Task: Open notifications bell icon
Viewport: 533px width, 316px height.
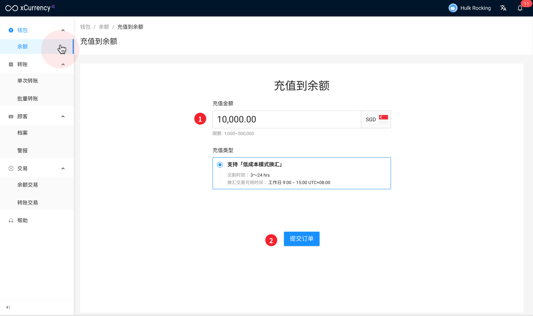Action: tap(520, 8)
